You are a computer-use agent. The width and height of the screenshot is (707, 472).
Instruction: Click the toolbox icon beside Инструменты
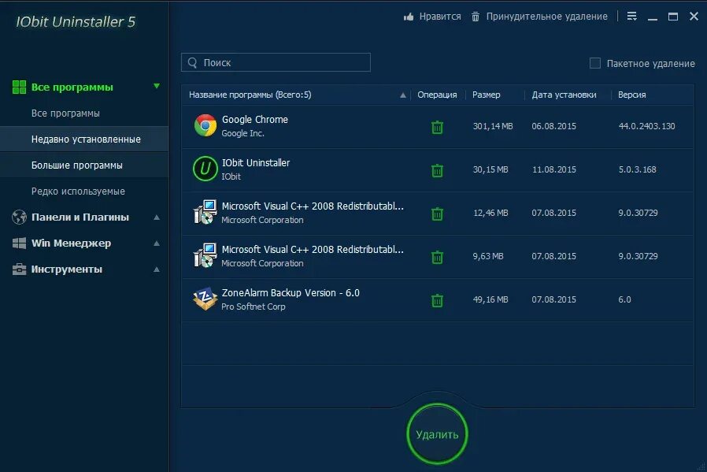click(x=19, y=269)
